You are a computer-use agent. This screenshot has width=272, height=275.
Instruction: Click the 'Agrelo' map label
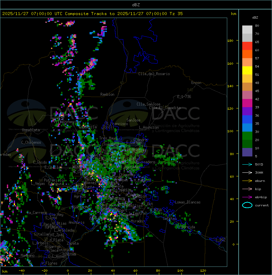[x=80, y=196]
